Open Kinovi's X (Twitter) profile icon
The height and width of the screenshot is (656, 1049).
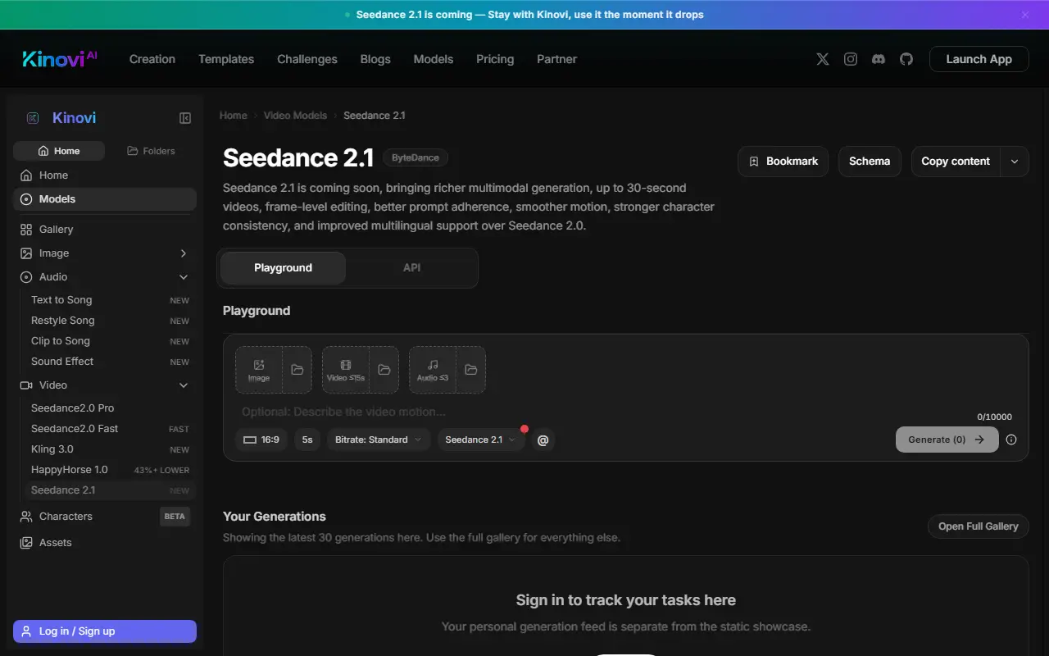823,59
